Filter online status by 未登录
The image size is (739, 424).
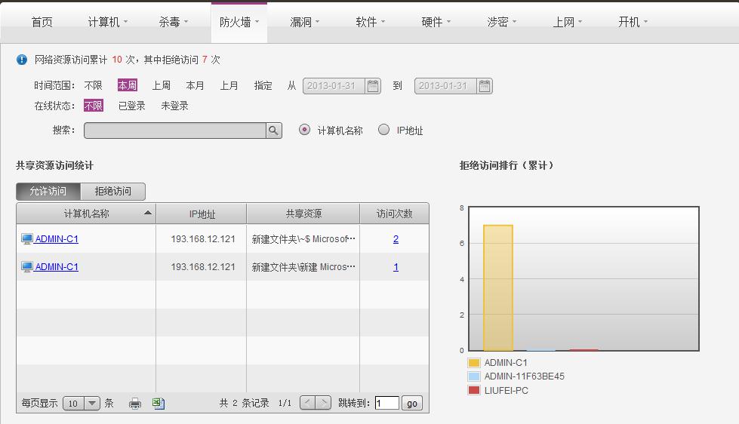coord(175,106)
